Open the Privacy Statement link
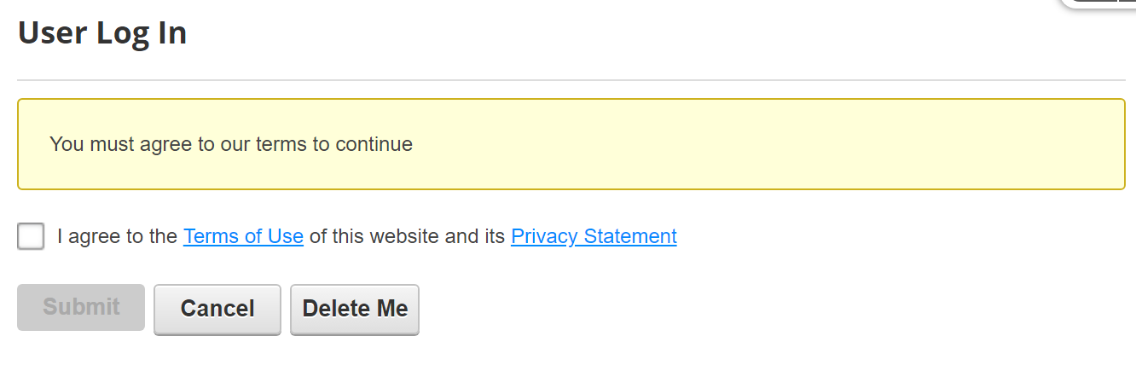 coord(594,236)
